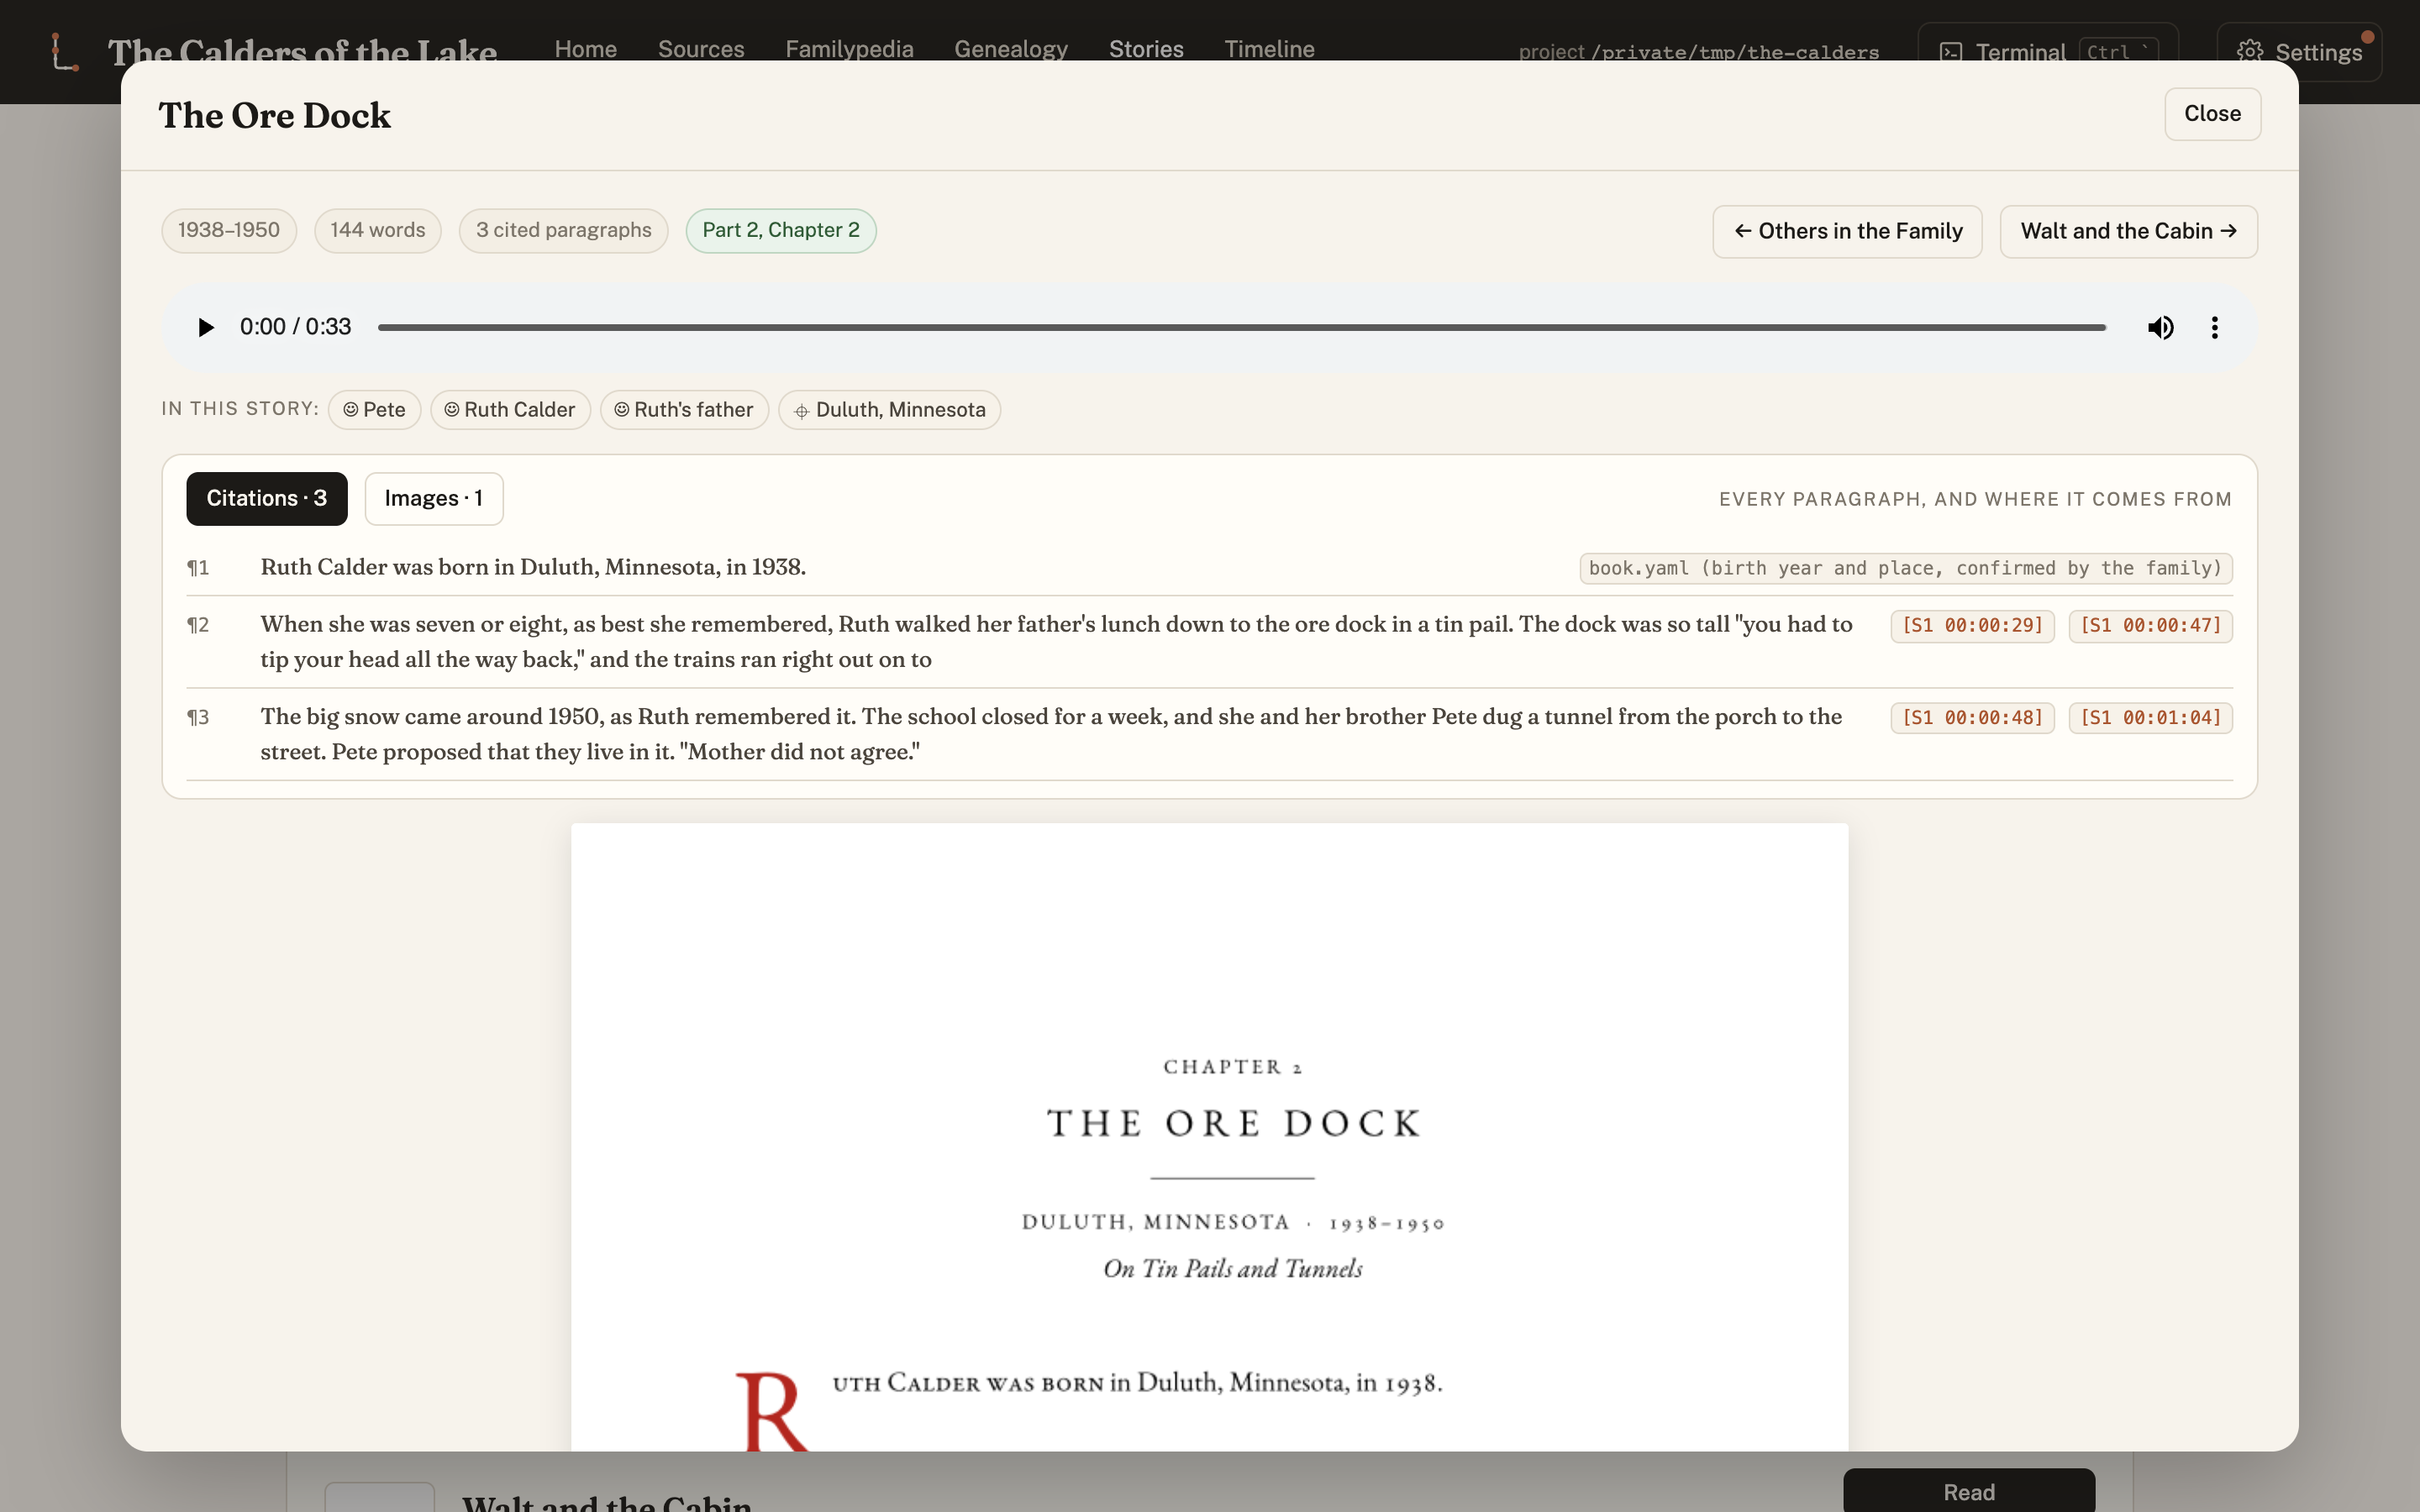This screenshot has height=1512, width=2420.
Task: Close the Ore Dock story dialog
Action: pos(2212,114)
